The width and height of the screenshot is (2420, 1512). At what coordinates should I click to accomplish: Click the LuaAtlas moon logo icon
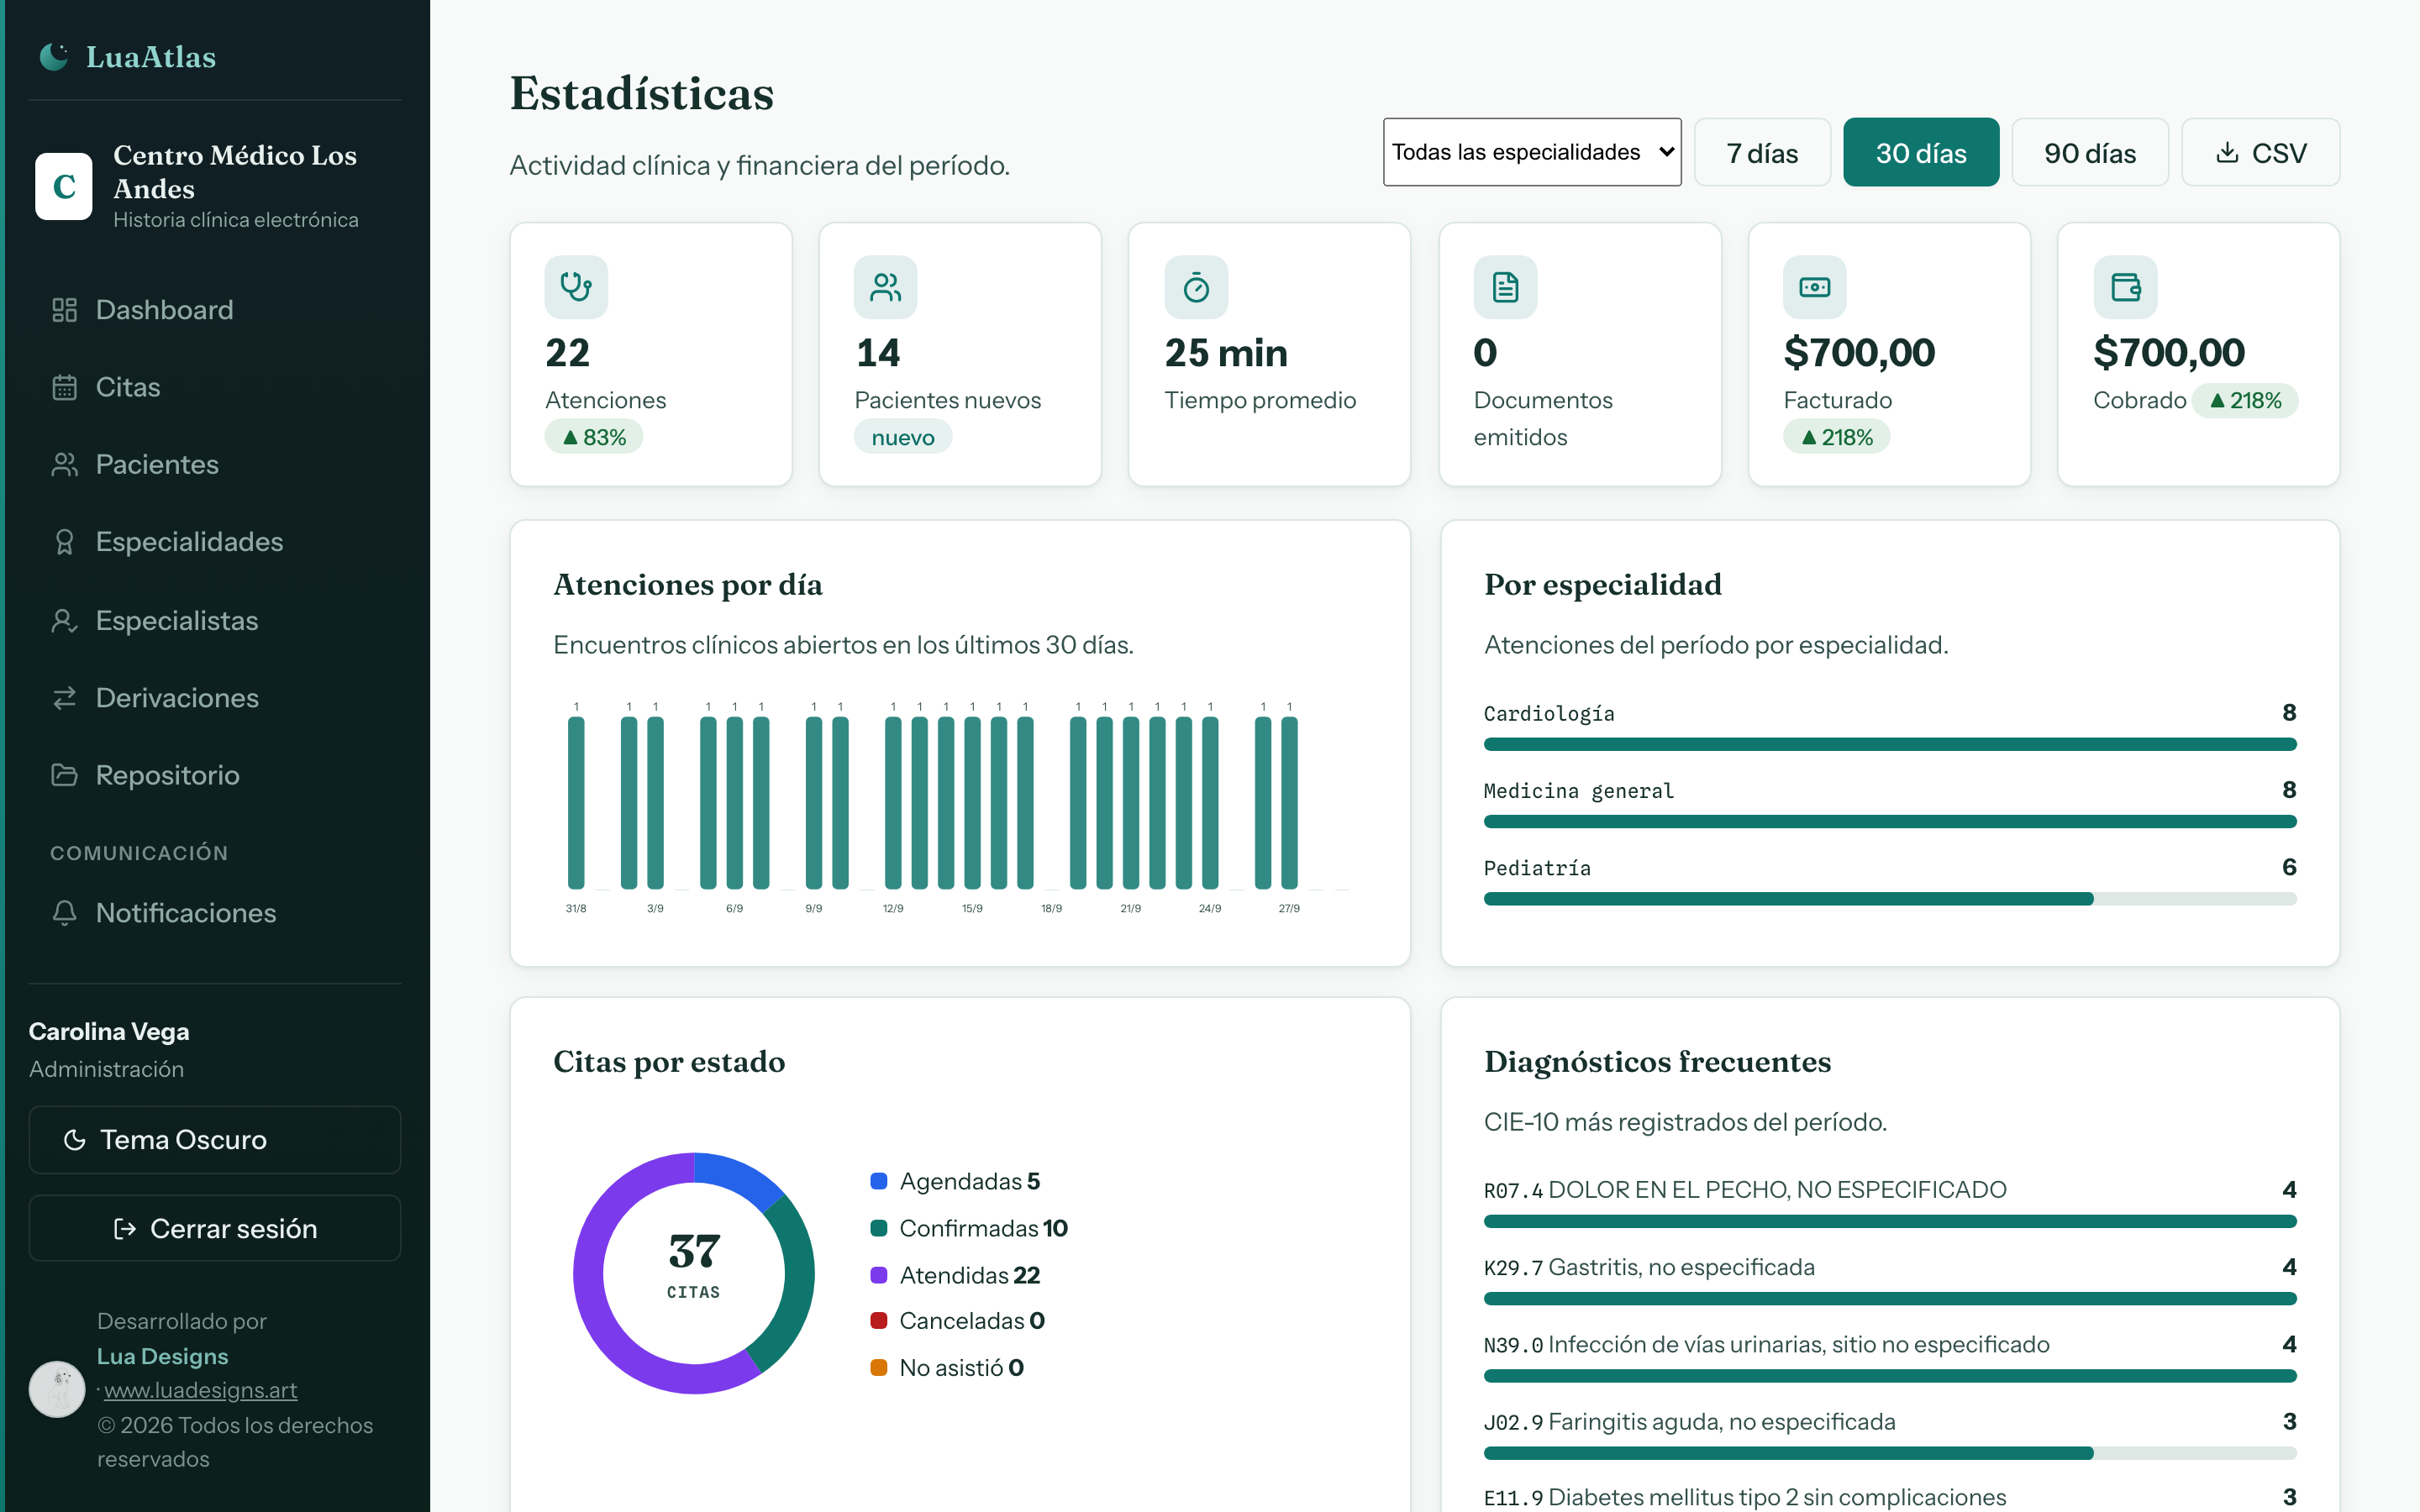tap(54, 57)
